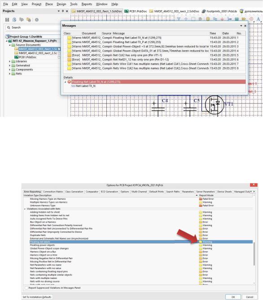Open the Class Generation tab
Screen dimensions: 263x300
(74, 192)
